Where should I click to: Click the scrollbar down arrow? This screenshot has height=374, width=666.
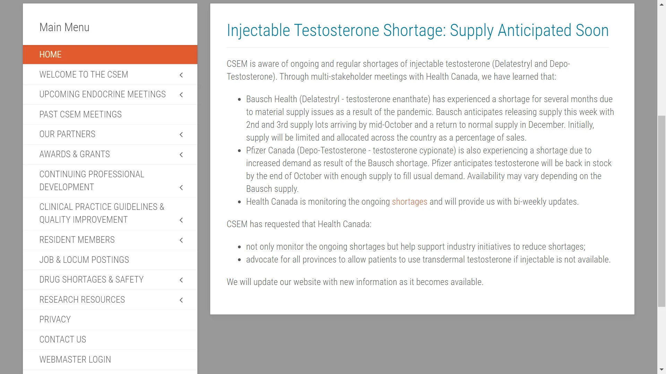(x=661, y=369)
